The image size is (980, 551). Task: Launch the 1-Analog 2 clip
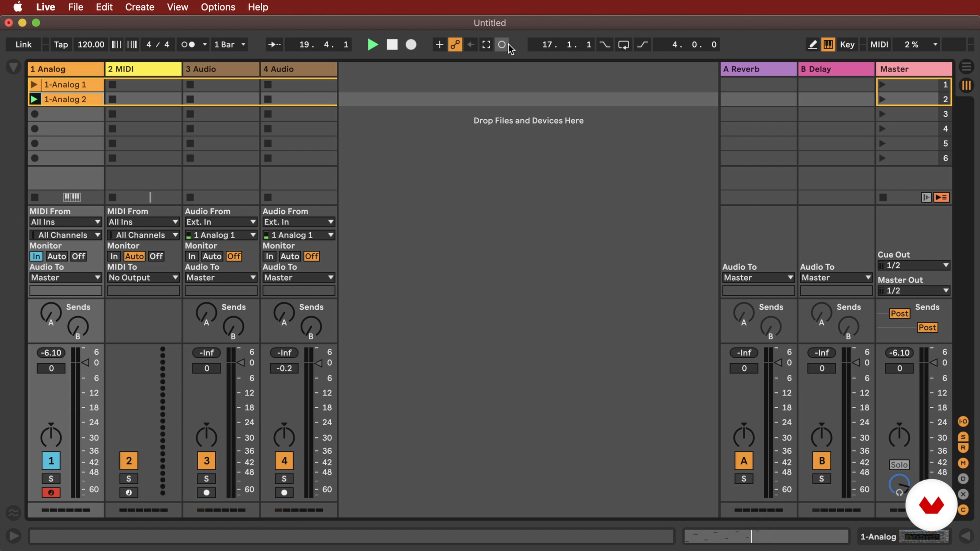click(34, 99)
